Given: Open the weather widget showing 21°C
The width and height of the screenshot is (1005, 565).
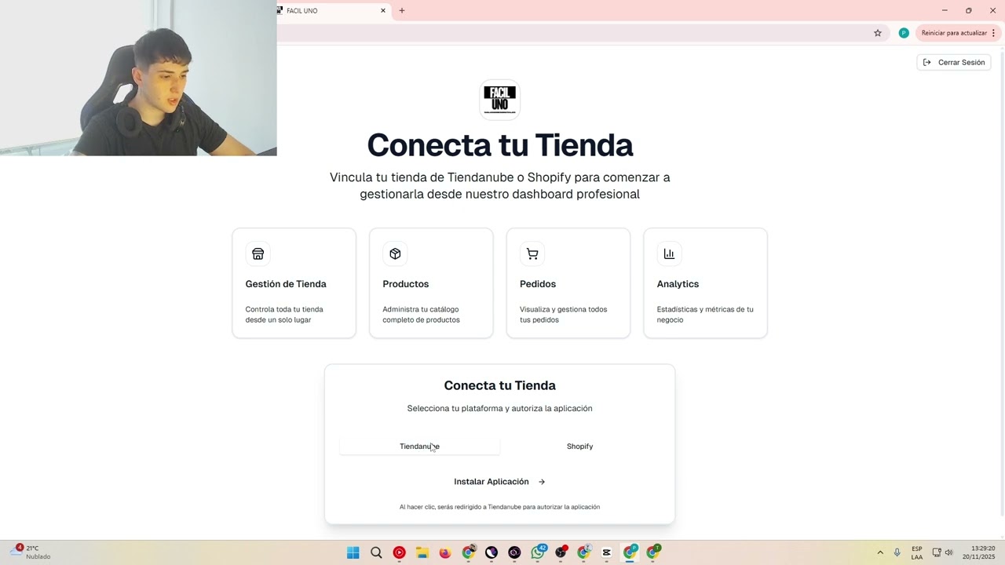Looking at the screenshot, I should (31, 552).
